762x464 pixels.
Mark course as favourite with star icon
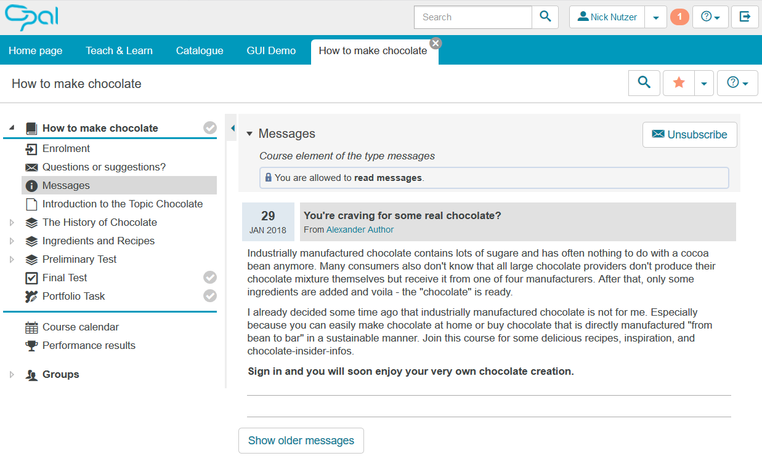(679, 82)
